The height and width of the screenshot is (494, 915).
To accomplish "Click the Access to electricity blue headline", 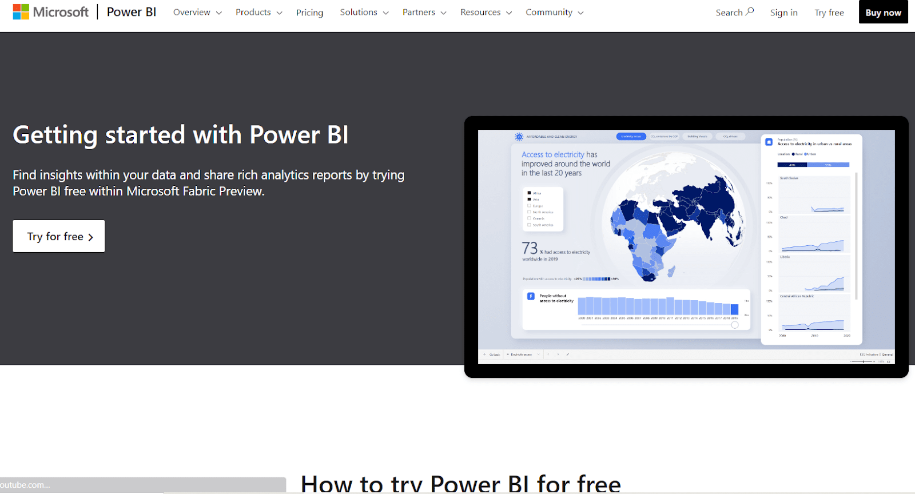I will pos(552,155).
